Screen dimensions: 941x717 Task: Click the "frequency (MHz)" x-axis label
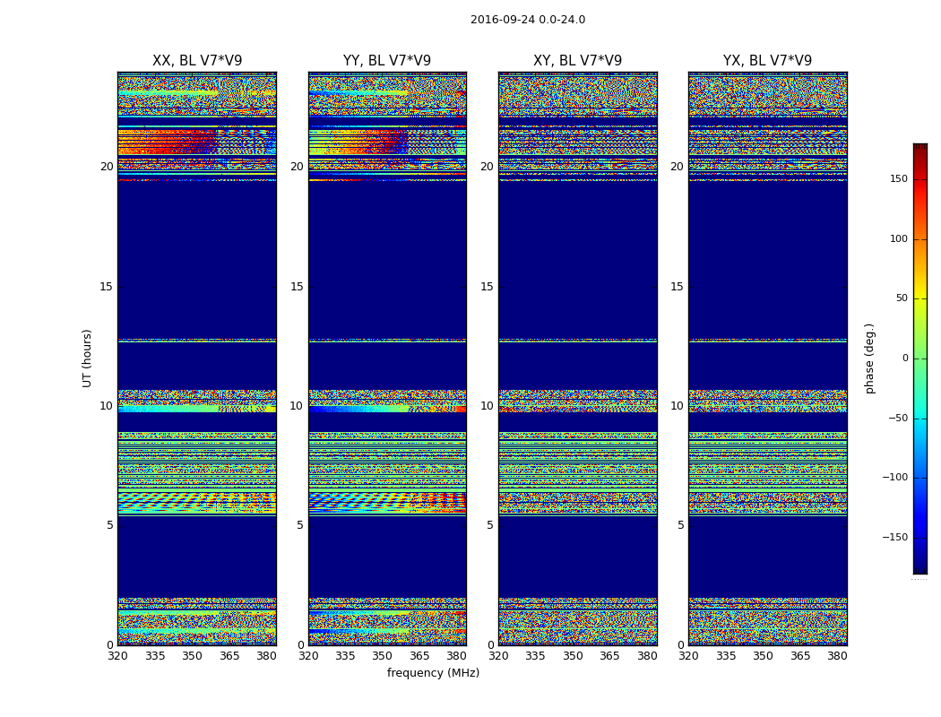pos(433,673)
